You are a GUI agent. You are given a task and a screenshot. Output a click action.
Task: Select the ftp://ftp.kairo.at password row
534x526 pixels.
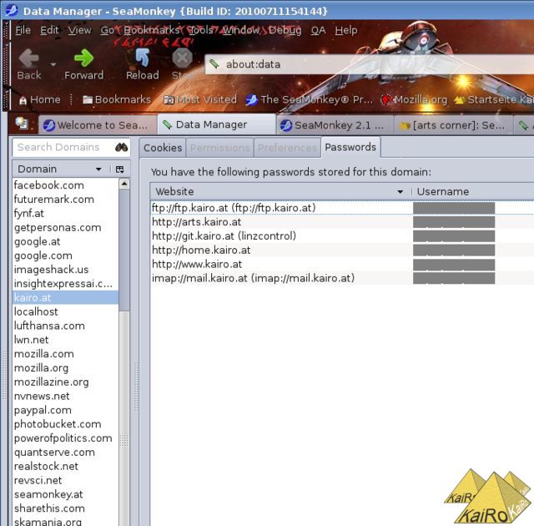342,208
